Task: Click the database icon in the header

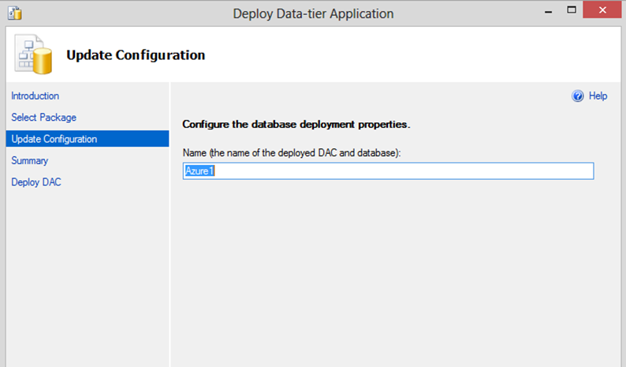Action: (34, 55)
